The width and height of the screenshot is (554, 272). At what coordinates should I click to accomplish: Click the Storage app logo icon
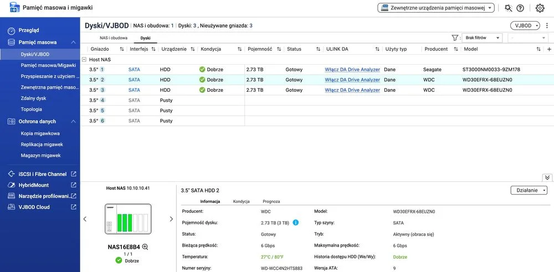click(15, 7)
